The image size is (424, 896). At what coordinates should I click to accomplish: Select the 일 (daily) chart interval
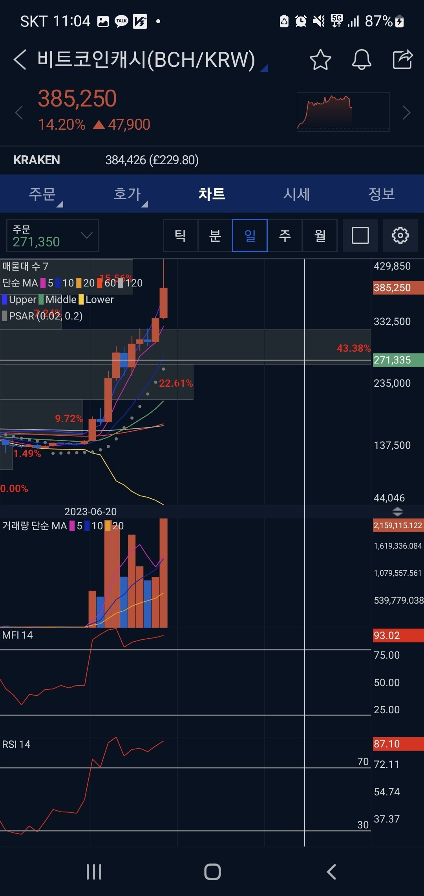pos(250,235)
